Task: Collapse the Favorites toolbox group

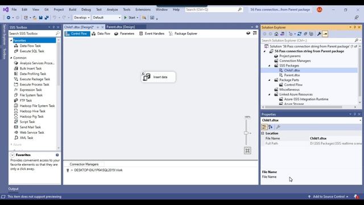Action: pyautogui.click(x=11, y=40)
